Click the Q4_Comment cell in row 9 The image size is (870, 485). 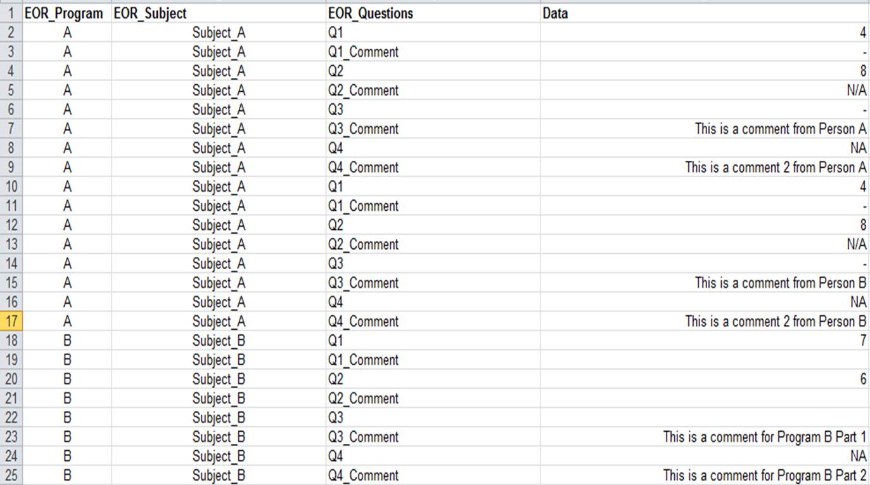tap(363, 168)
